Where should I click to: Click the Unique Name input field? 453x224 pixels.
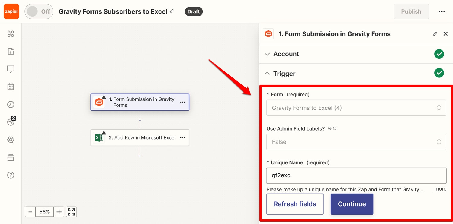(x=356, y=175)
